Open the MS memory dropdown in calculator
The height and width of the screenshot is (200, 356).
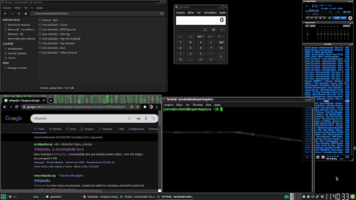click(x=200, y=36)
